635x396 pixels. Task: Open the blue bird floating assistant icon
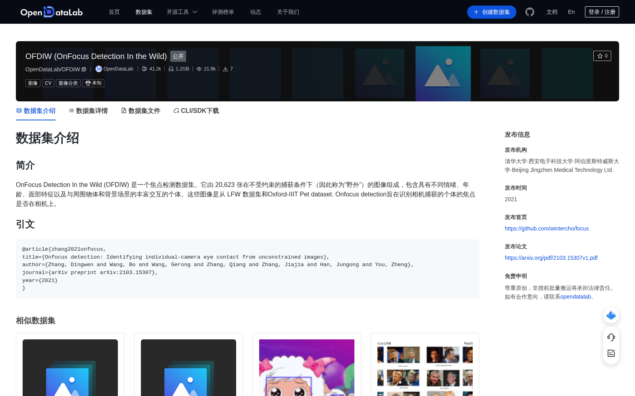(x=611, y=315)
